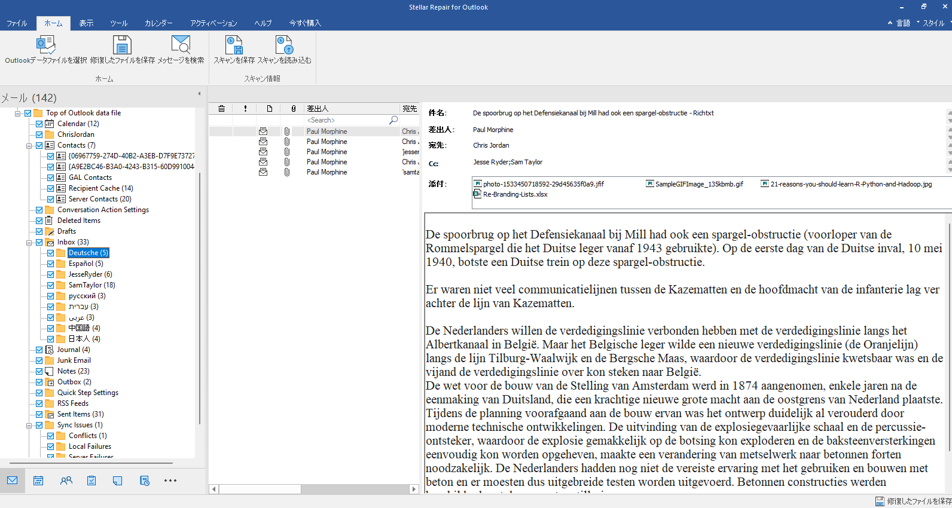Open attachment photo-1533450718592 jfif file

tap(539, 184)
